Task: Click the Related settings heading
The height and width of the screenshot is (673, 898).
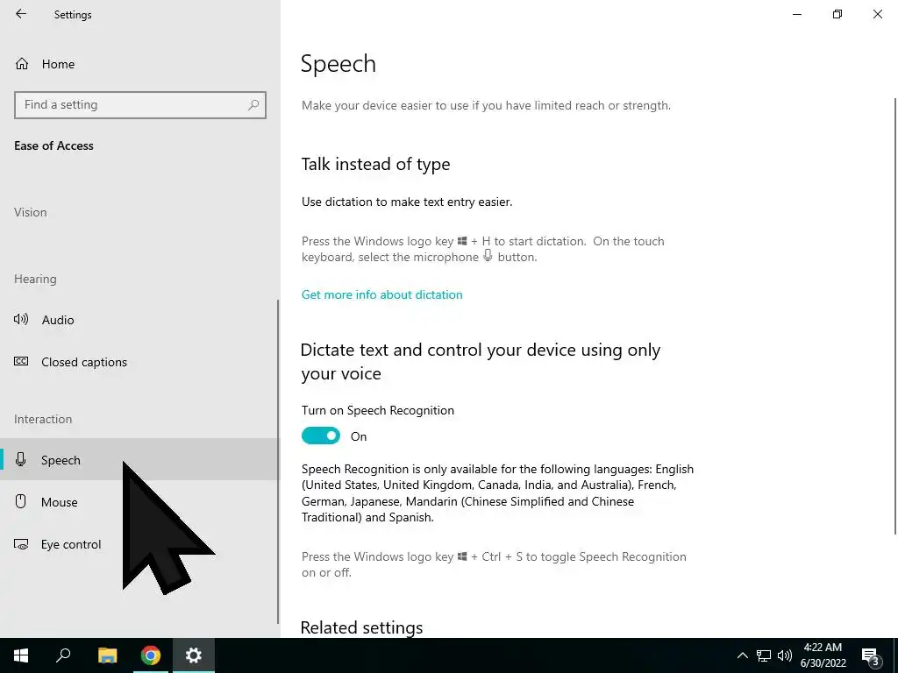Action: click(361, 627)
